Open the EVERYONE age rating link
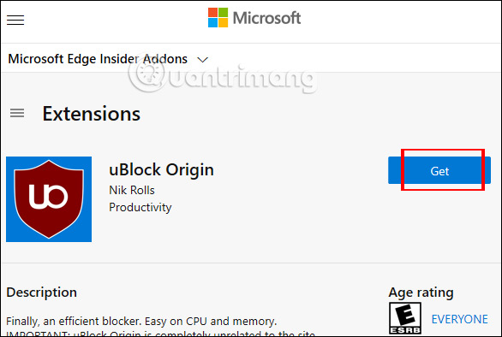 click(459, 319)
